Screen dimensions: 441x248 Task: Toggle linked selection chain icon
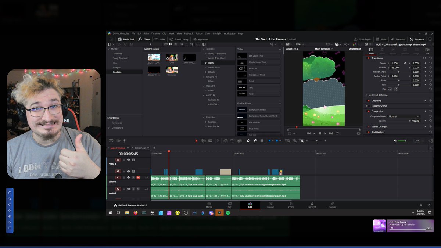click(x=255, y=141)
